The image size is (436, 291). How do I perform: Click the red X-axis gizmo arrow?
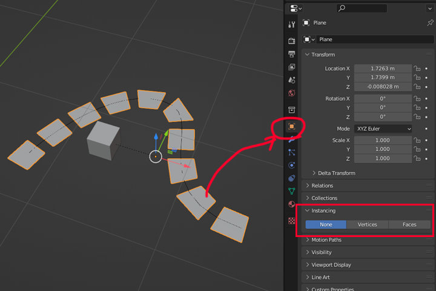tap(187, 166)
